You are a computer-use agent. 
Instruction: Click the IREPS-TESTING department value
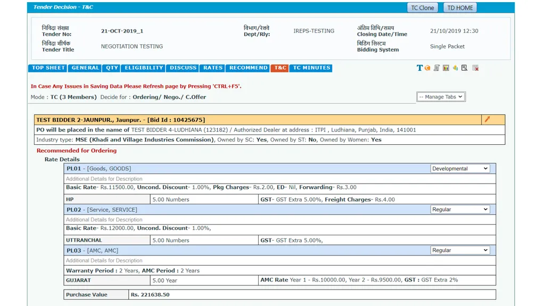[x=313, y=31]
